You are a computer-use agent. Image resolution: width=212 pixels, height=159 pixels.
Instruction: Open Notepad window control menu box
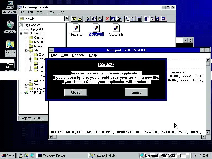pos(51,50)
